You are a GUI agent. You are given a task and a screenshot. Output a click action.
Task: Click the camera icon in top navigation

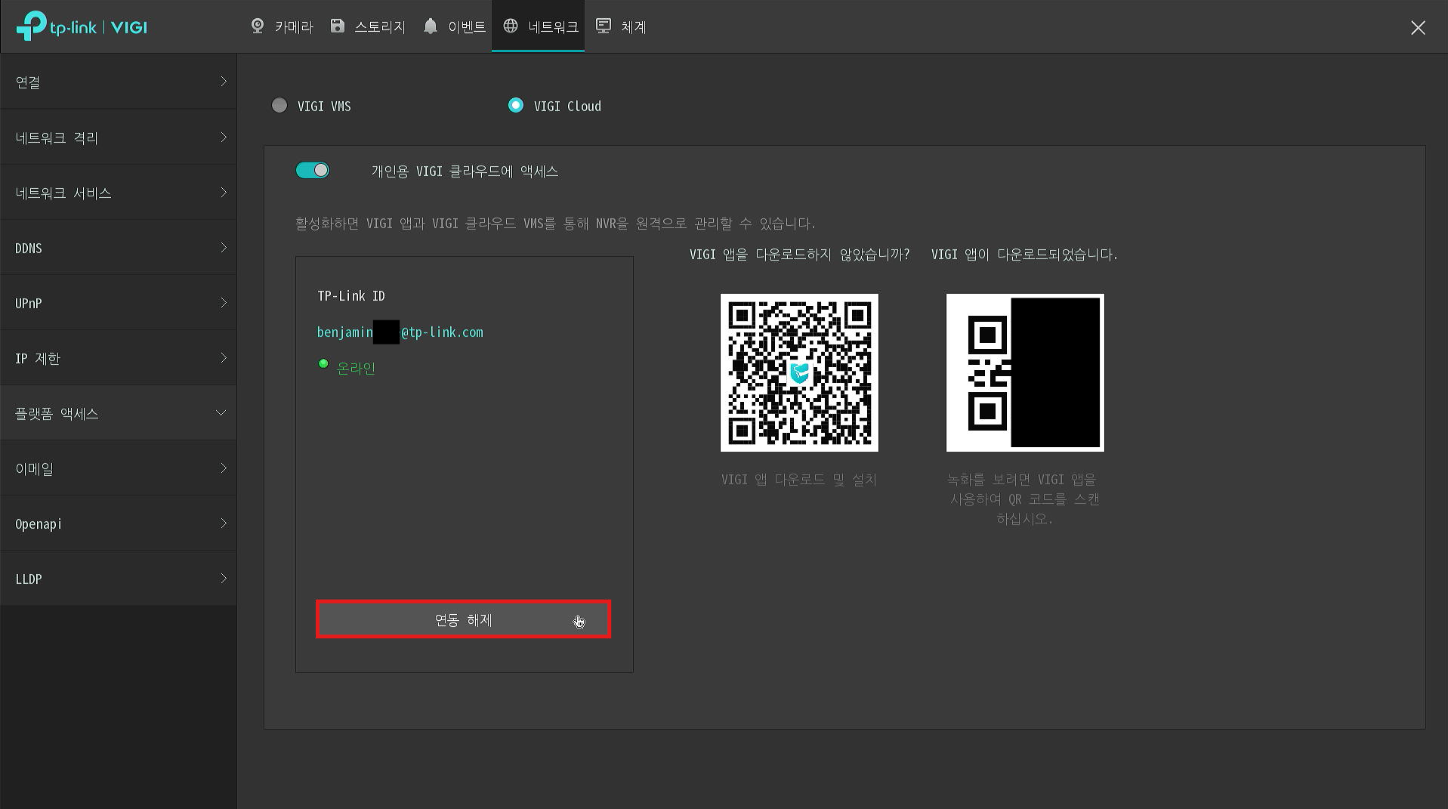click(258, 26)
